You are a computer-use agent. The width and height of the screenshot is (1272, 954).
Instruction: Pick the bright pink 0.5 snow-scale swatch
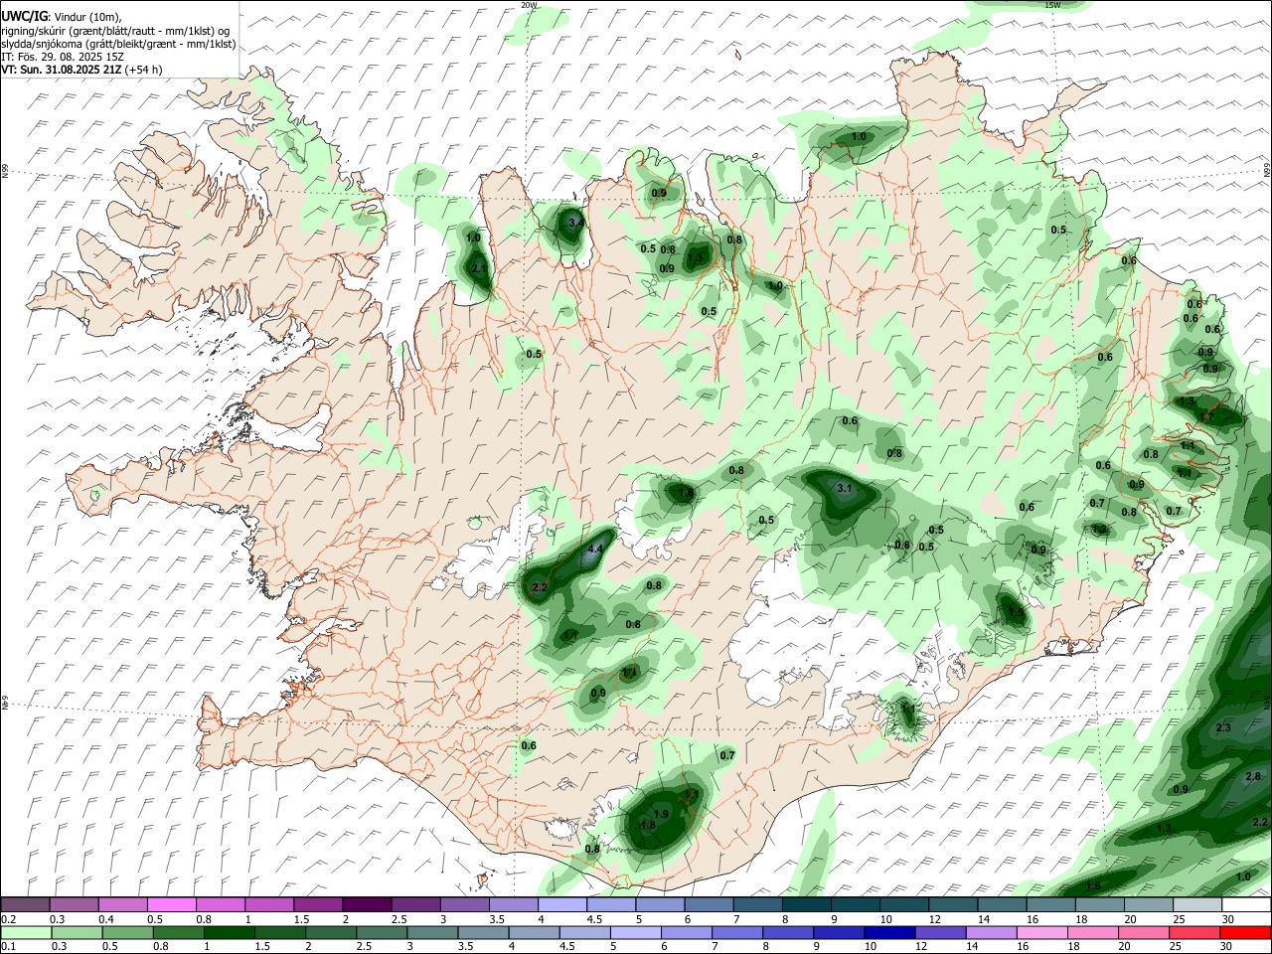pyautogui.click(x=171, y=905)
